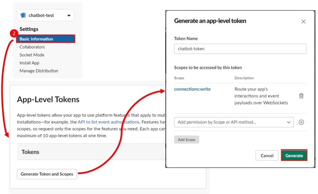Open Basic Information in Settings

click(x=36, y=39)
